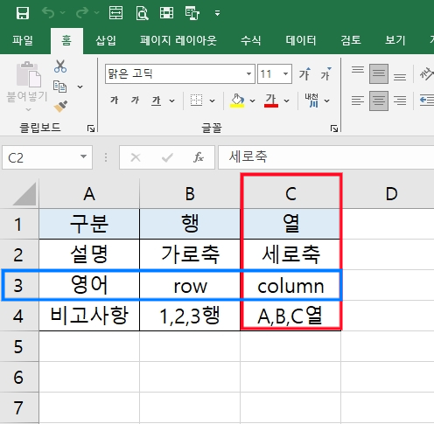Switch to the 수식 tab
This screenshot has width=434, height=424.
pos(250,40)
